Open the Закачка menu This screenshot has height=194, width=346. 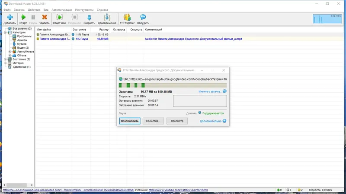coord(19,9)
